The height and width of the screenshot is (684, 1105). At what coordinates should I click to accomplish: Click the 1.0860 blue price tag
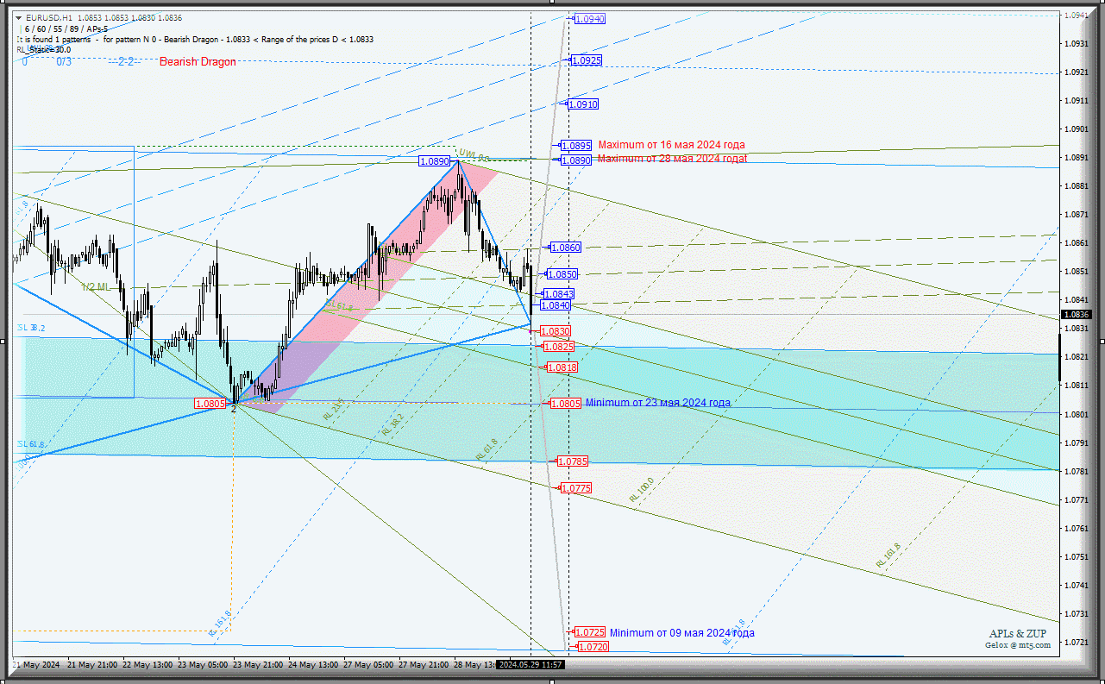(x=565, y=248)
